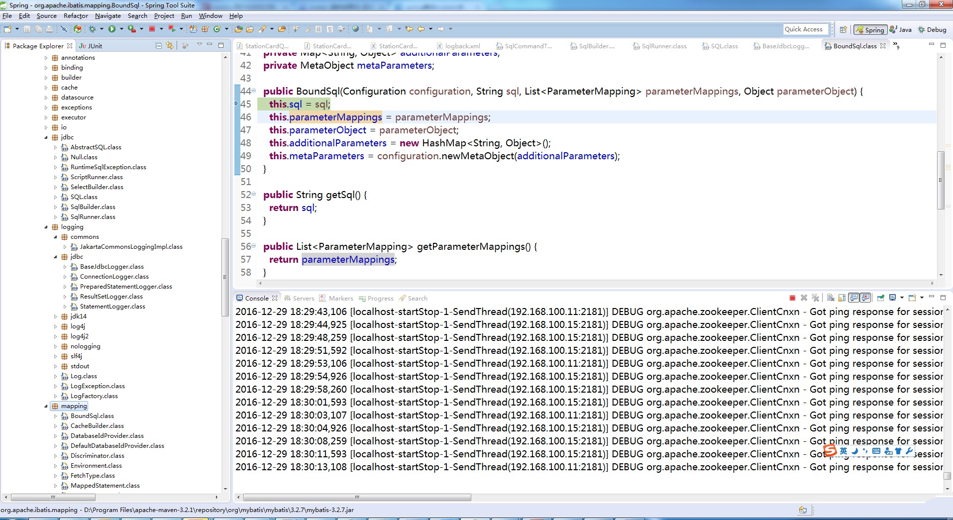Switch to the Debug perspective

(932, 30)
